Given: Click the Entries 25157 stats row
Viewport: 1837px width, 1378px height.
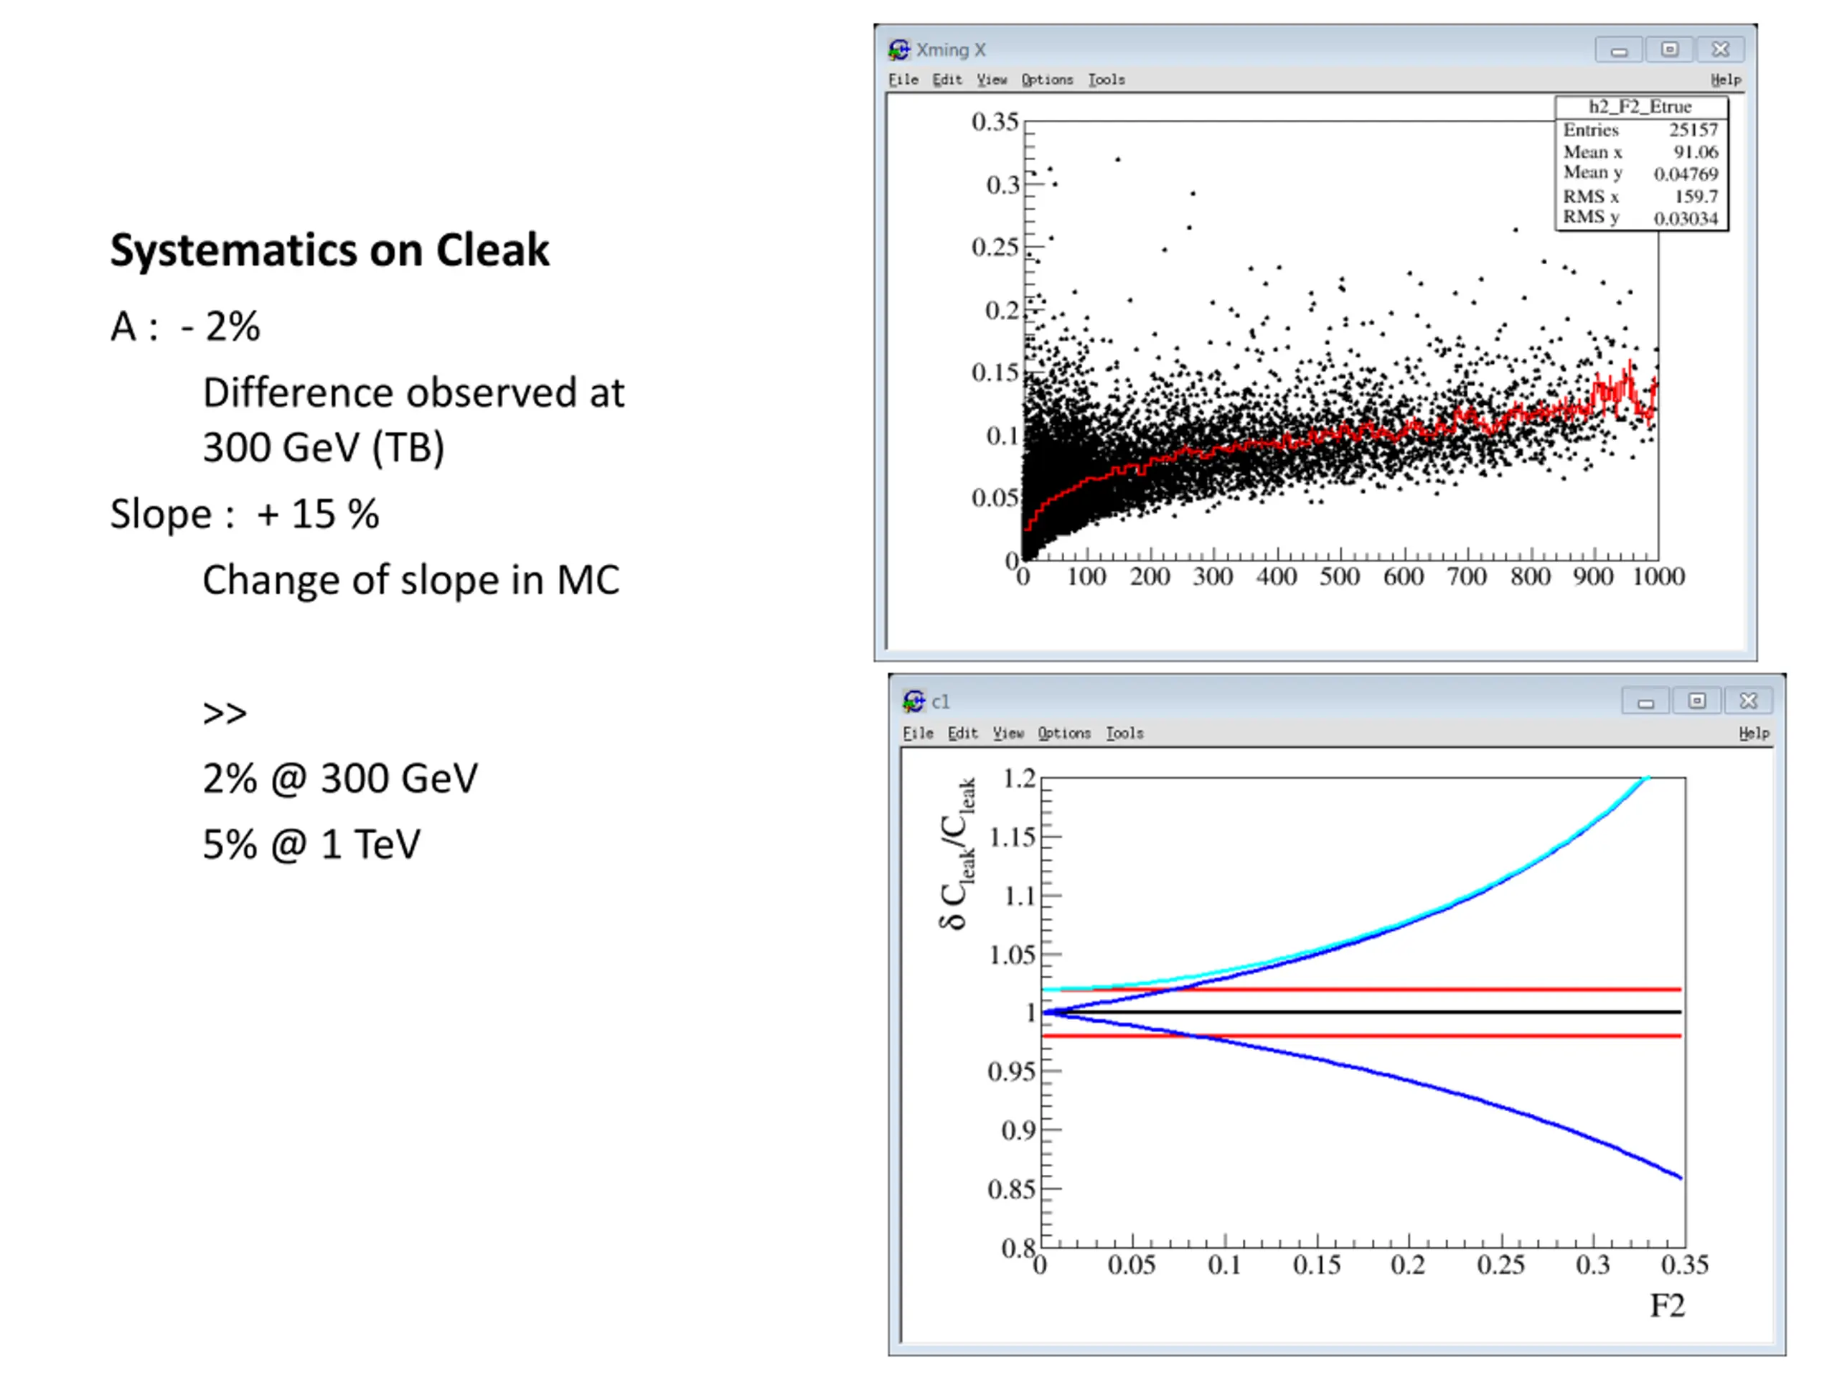Looking at the screenshot, I should pos(1640,130).
